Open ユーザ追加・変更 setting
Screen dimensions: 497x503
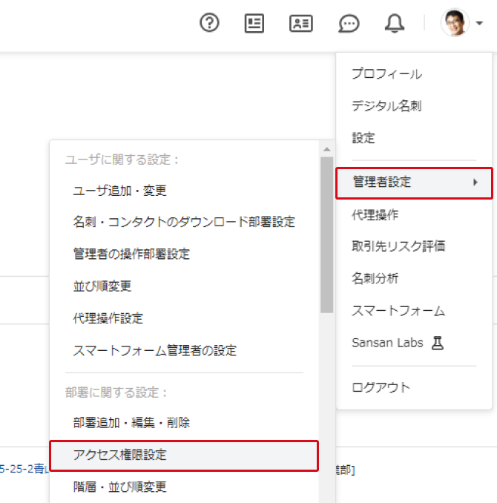tap(120, 191)
